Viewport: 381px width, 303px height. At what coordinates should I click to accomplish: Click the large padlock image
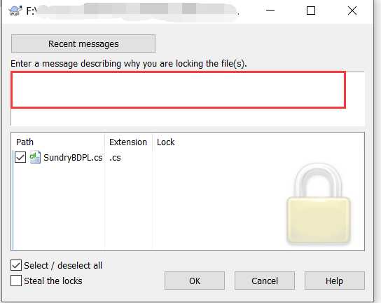[319, 203]
